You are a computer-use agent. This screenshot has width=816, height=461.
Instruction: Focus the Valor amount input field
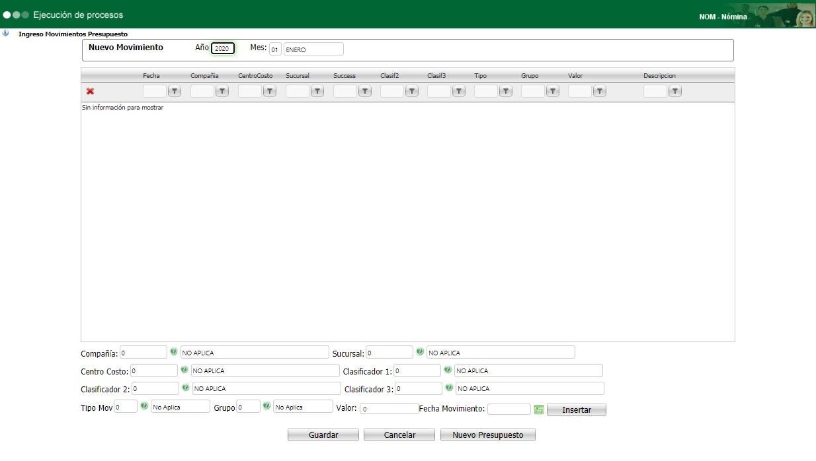[x=389, y=409]
